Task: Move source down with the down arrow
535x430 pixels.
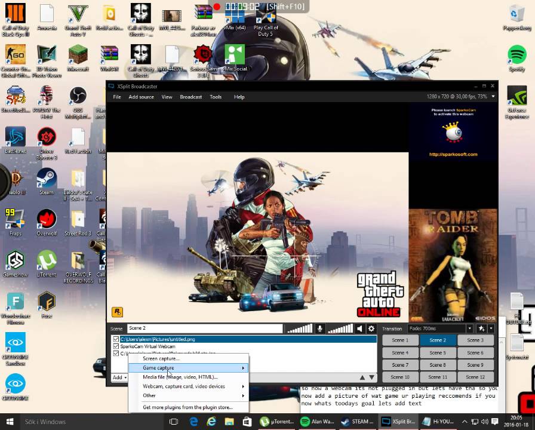Action: (371, 377)
